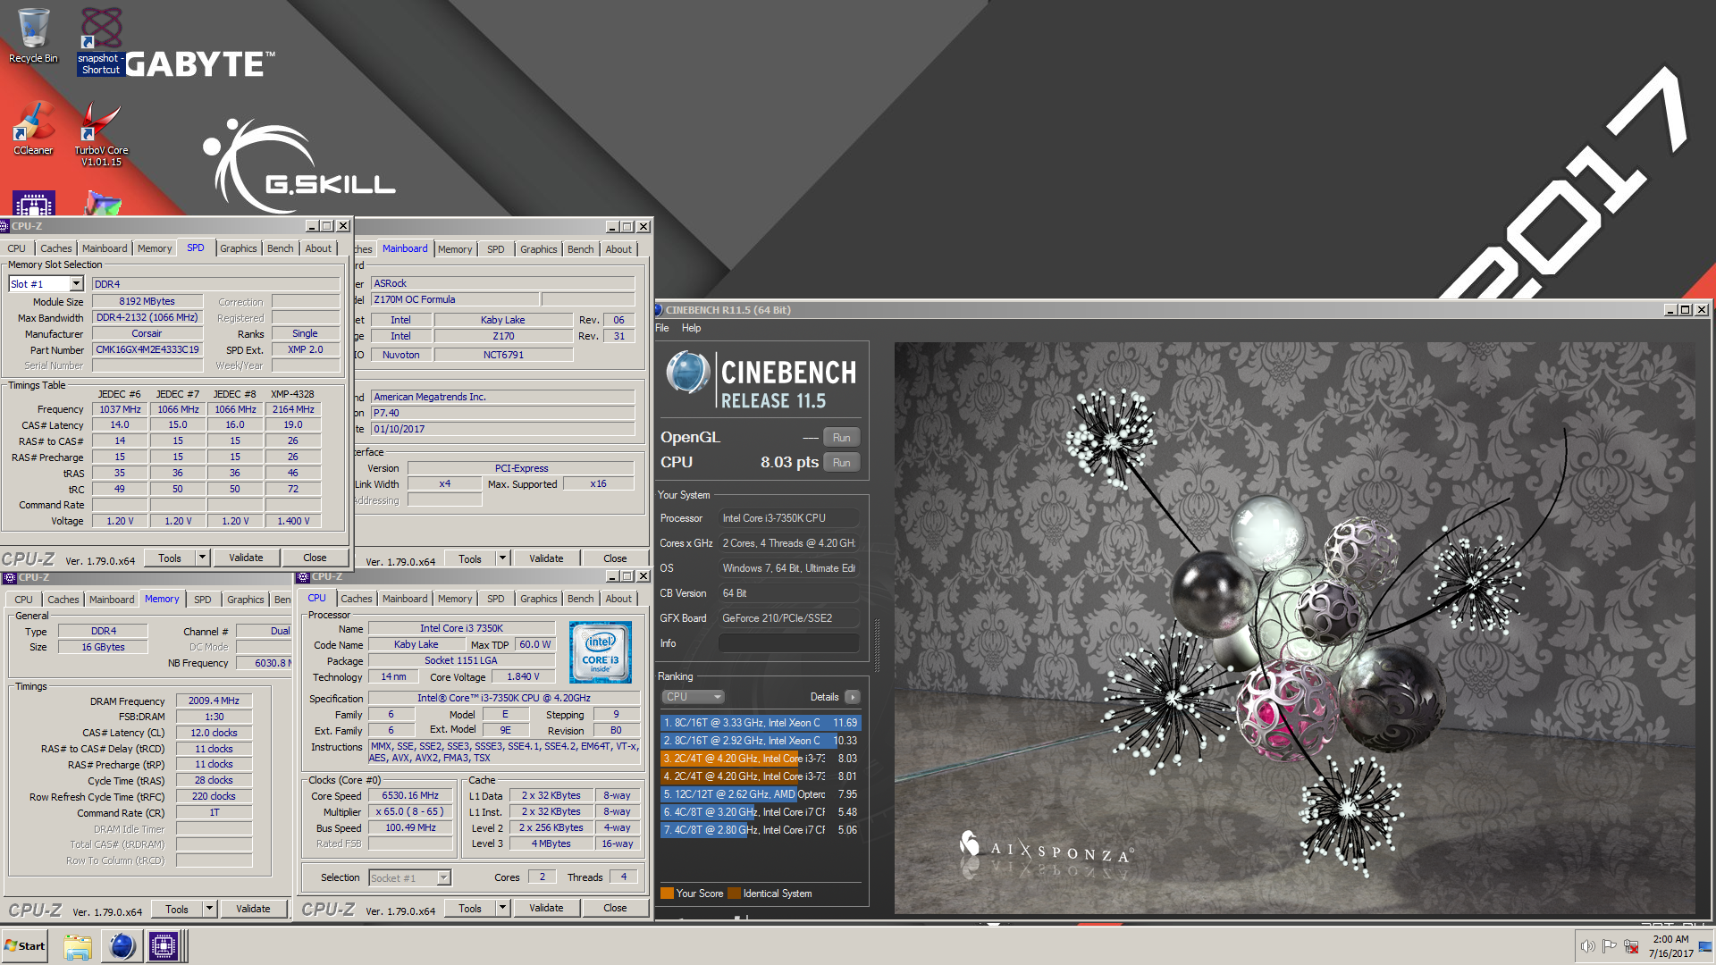This screenshot has height=965, width=1716.
Task: Switch to Cinebench via its taskbar icon
Action: pos(122,945)
